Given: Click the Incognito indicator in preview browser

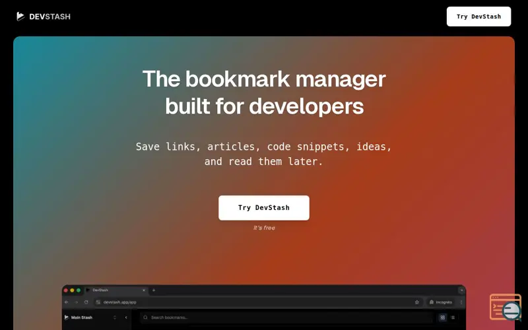Looking at the screenshot, I should [440, 302].
